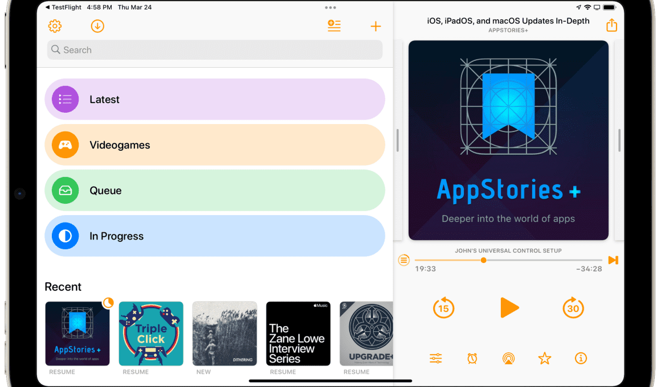This screenshot has width=661, height=387.
Task: Click the RESUME label under Zane Lowe Series
Action: pyautogui.click(x=283, y=372)
